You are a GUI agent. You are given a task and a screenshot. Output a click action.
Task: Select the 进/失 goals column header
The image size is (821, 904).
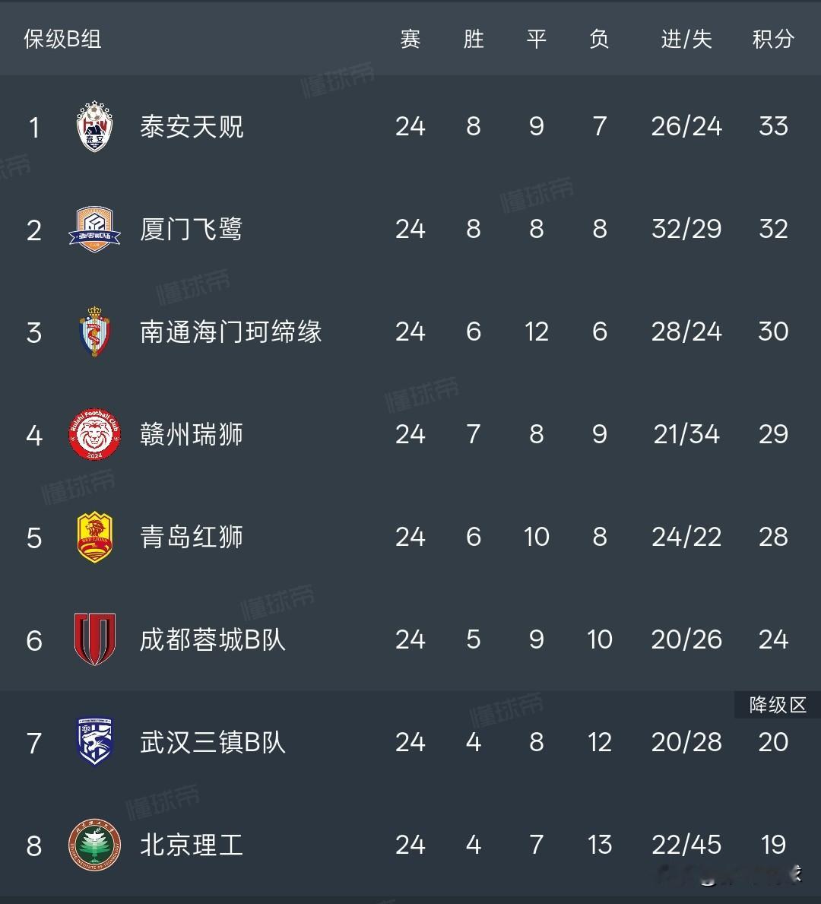tap(686, 40)
